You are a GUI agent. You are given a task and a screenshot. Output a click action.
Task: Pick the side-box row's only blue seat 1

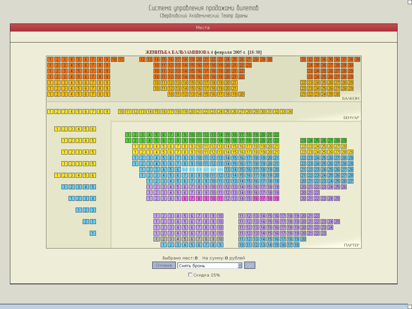click(93, 233)
